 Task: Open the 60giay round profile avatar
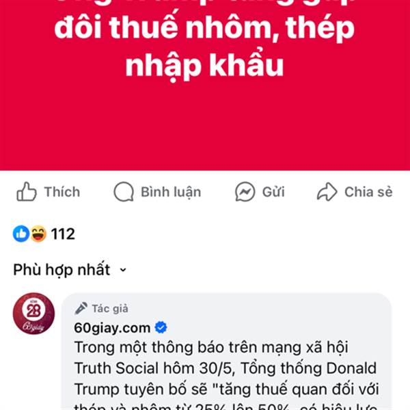point(33,313)
